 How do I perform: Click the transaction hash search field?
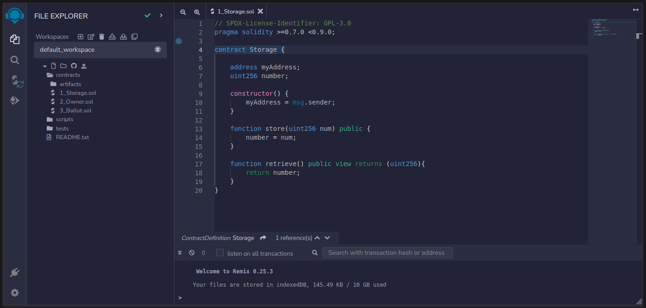click(388, 253)
